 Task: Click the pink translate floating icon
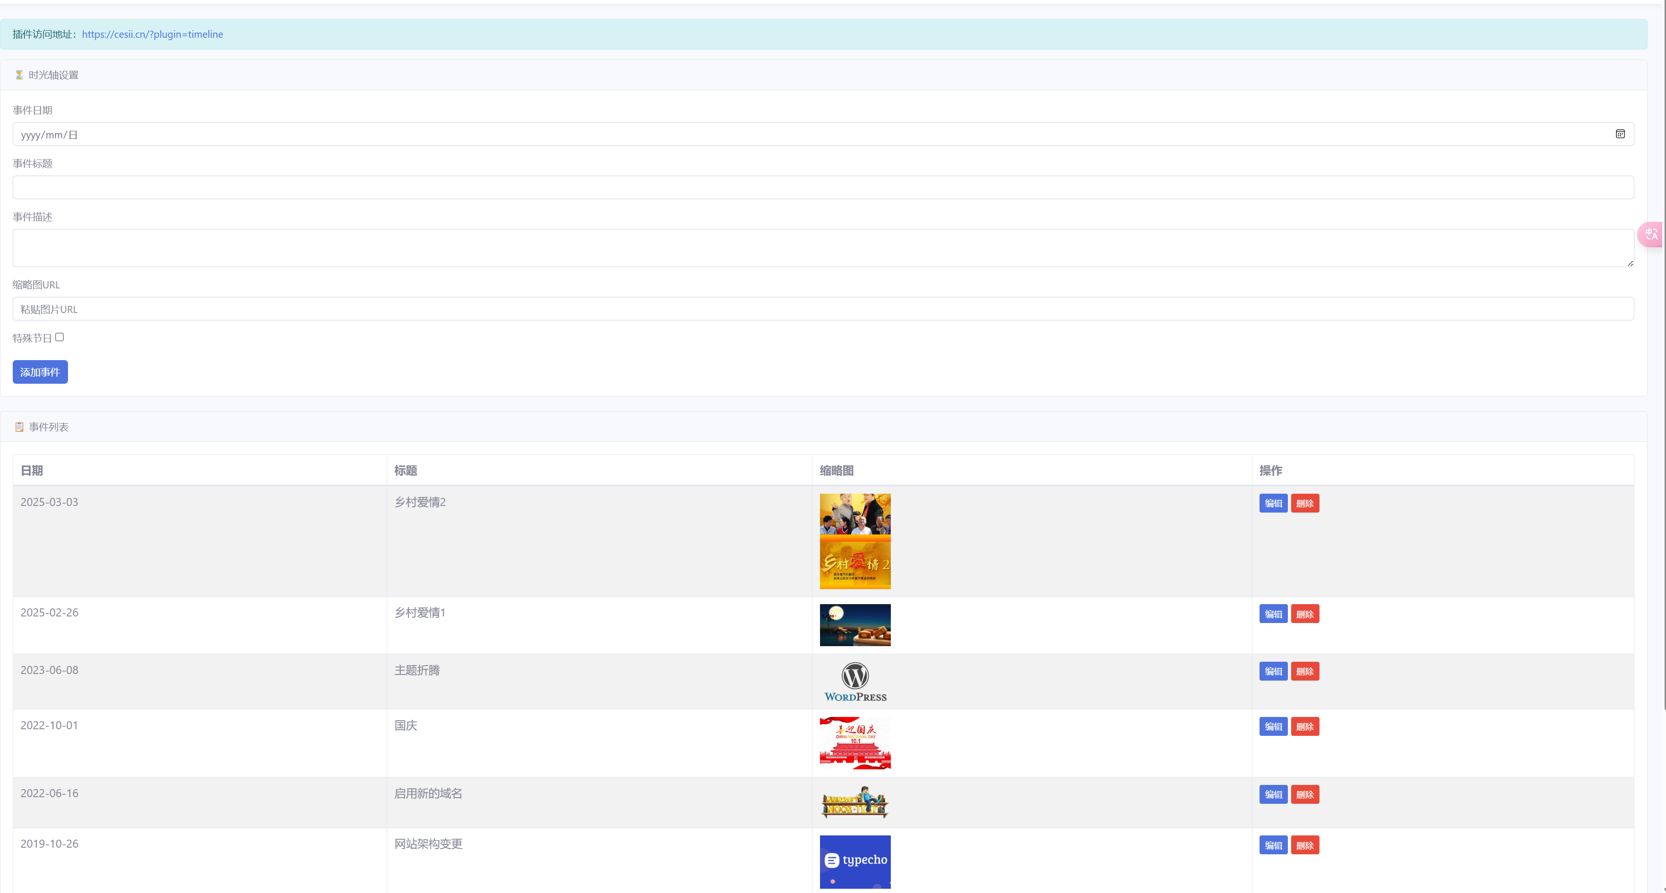(x=1651, y=234)
